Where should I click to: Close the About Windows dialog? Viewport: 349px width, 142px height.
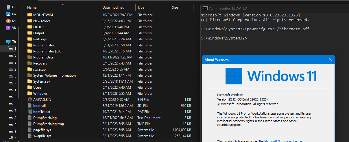[x=330, y=60]
